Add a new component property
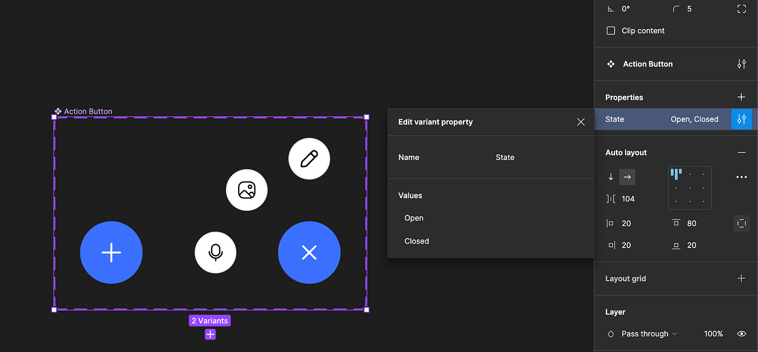Screen dimensions: 758x352 click(x=741, y=97)
